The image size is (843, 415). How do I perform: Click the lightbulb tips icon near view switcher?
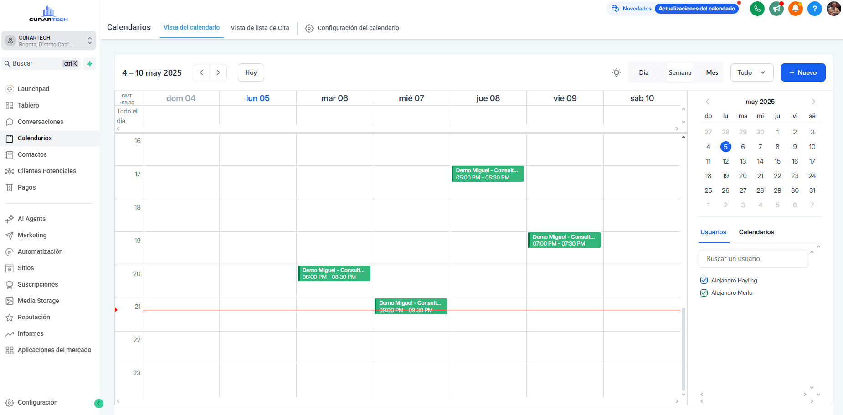[x=617, y=72]
